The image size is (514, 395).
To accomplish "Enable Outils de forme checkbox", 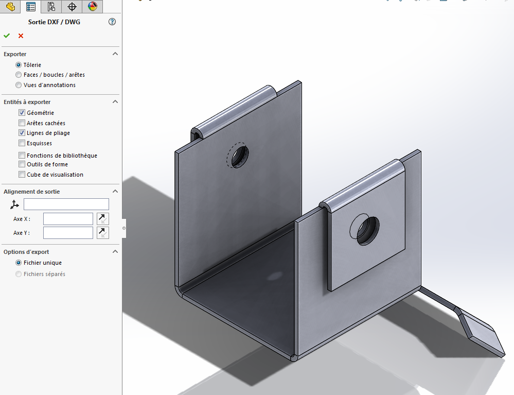I will 22,164.
